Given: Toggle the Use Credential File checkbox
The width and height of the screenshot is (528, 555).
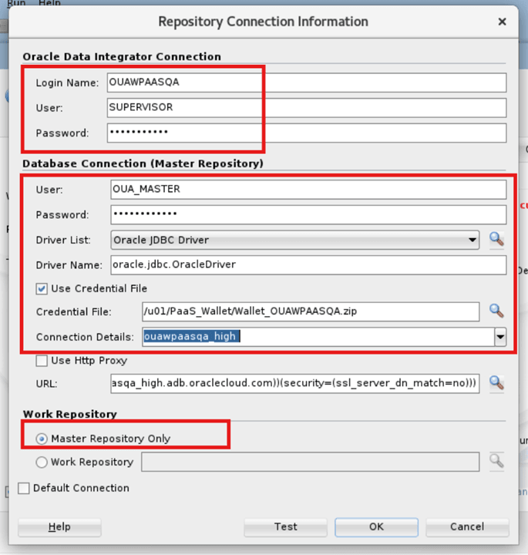Looking at the screenshot, I should pos(42,289).
